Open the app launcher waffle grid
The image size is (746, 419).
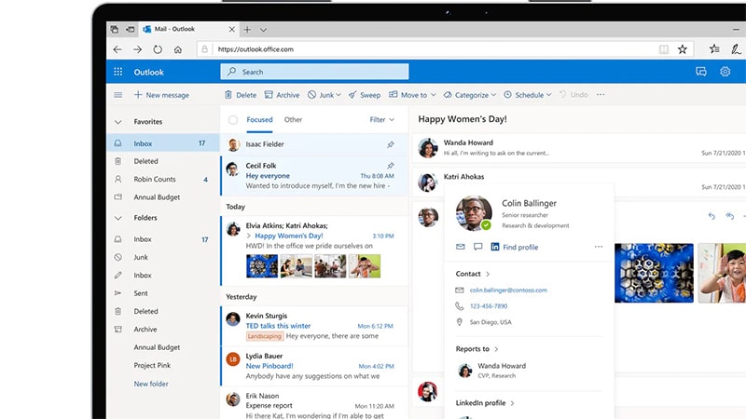(118, 72)
